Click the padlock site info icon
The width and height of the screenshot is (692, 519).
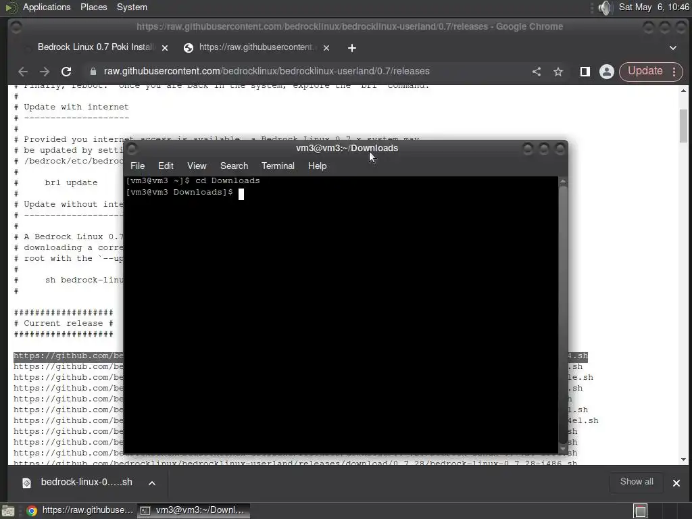pyautogui.click(x=93, y=72)
